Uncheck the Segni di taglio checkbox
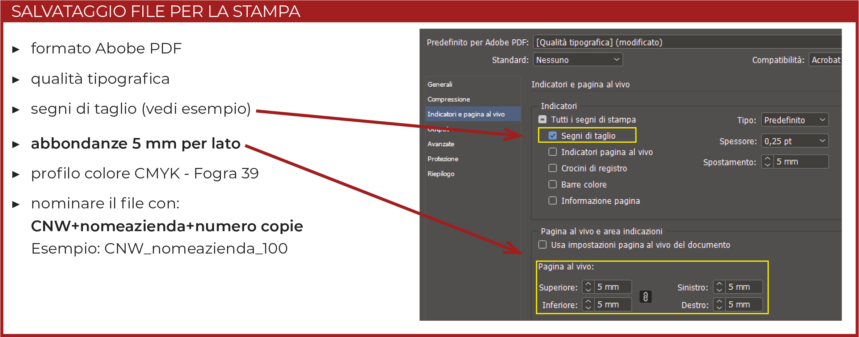Screen dimensions: 859x337 coord(553,136)
